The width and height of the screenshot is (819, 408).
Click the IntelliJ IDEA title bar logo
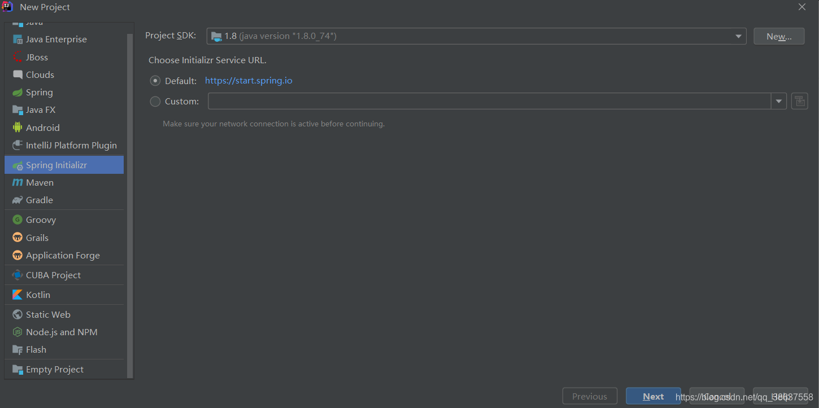pos(7,7)
